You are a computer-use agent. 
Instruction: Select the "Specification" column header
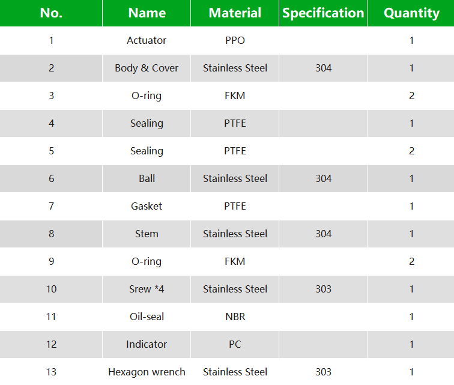point(323,13)
